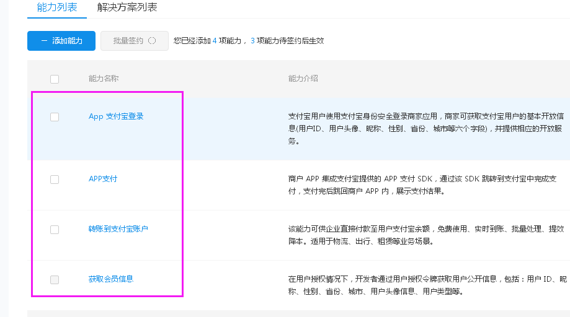Click the 您已经添加 4 项能力 status text
Image resolution: width=570 pixels, height=317 pixels.
207,41
